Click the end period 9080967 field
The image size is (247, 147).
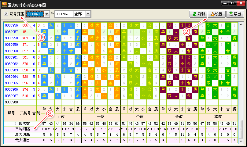point(64,14)
